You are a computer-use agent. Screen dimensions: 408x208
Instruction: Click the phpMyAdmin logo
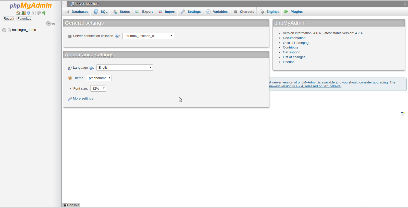(x=31, y=5)
